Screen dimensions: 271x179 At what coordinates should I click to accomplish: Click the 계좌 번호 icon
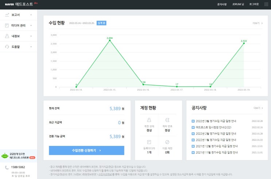click(x=167, y=120)
